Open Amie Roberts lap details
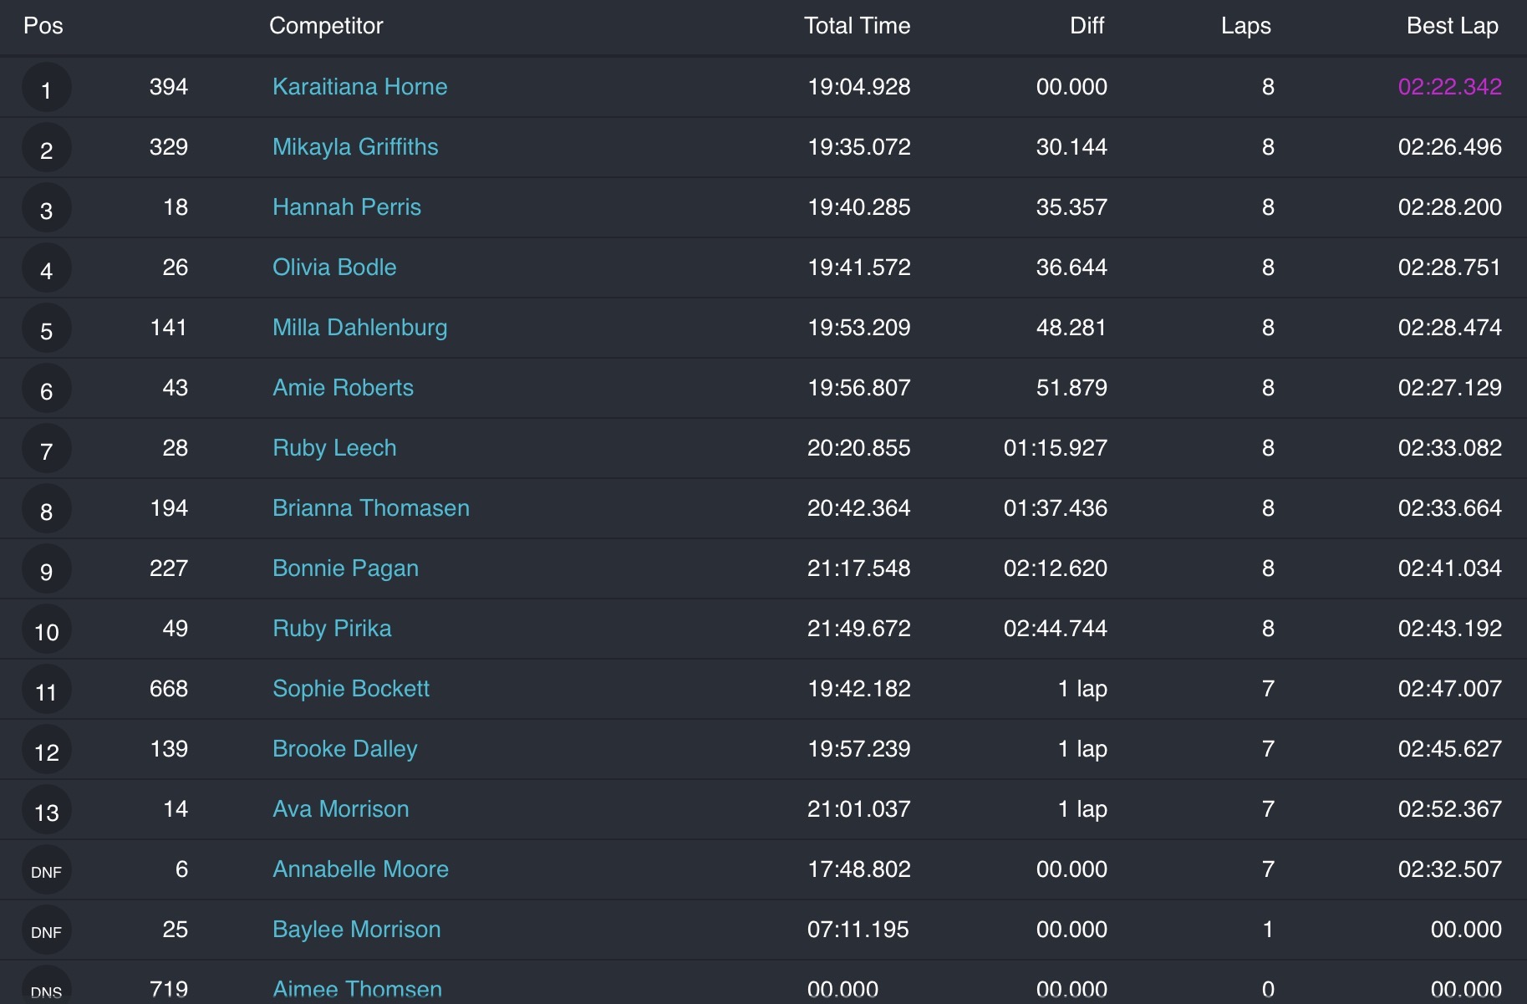The image size is (1527, 1004). point(343,388)
